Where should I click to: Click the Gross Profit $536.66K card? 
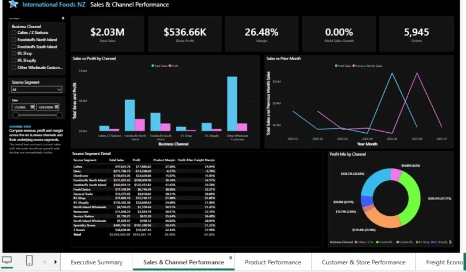coord(185,34)
